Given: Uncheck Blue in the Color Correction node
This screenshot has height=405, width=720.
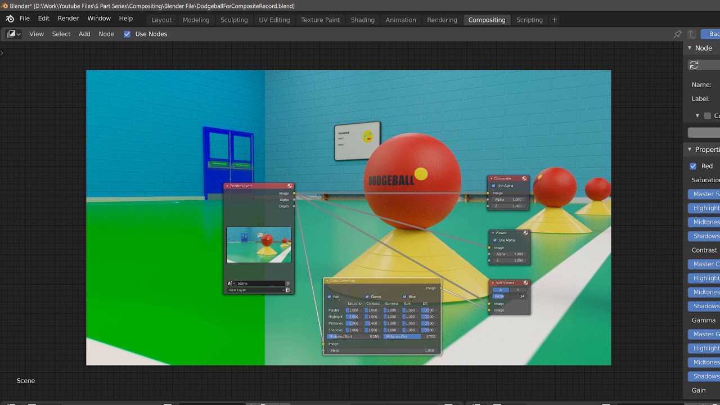Looking at the screenshot, I should 405,296.
